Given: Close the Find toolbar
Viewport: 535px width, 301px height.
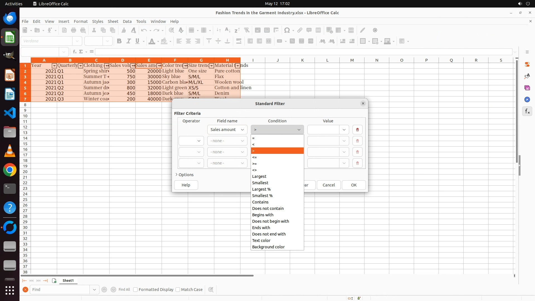Looking at the screenshot, I should click(x=25, y=290).
